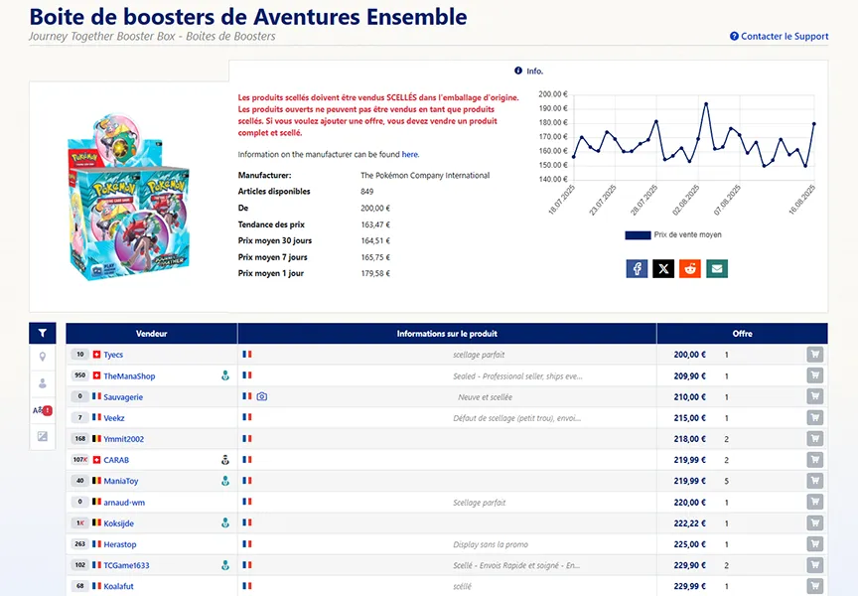
Task: Add Ymmit2002 offer to cart
Action: pos(814,439)
